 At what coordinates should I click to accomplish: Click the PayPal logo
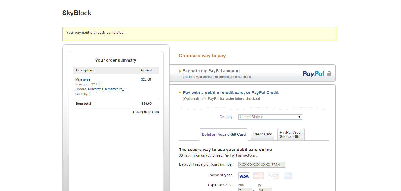click(313, 73)
